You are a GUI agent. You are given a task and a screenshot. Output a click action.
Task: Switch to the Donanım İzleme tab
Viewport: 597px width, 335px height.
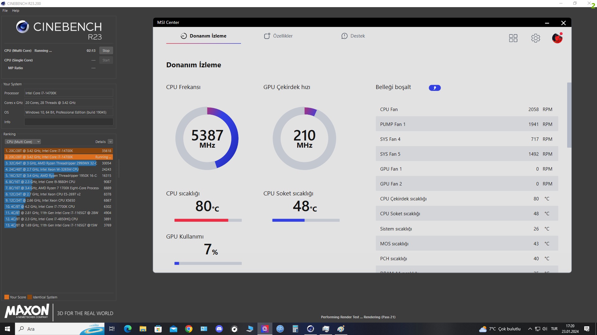tap(203, 36)
